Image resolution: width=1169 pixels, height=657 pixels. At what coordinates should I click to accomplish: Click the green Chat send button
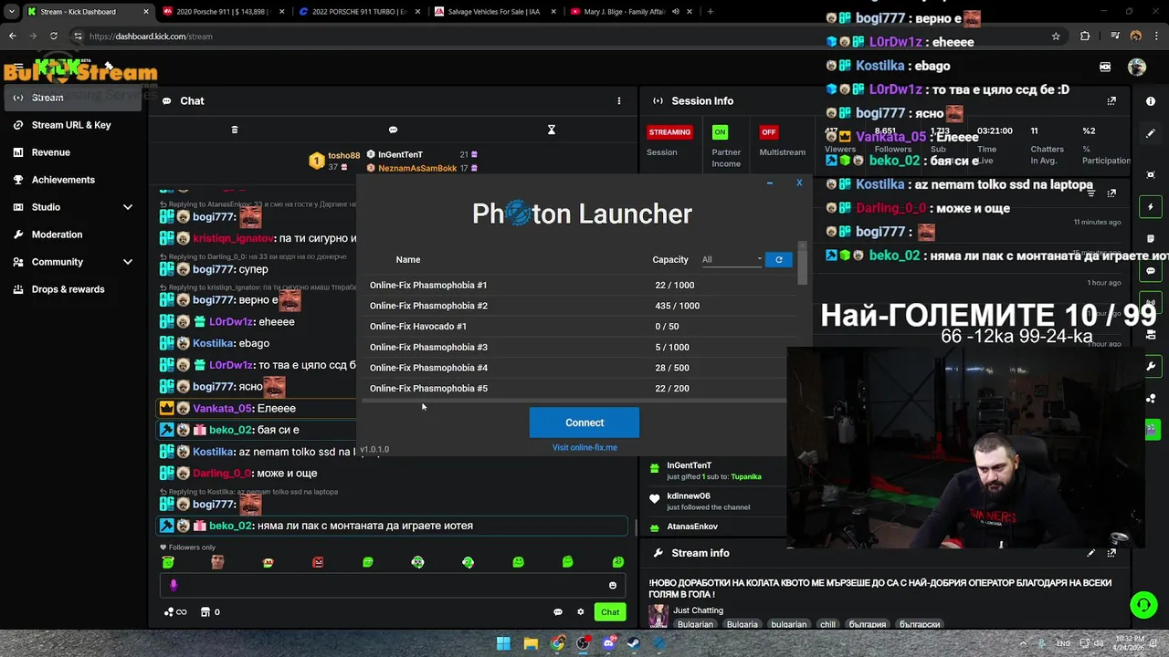[610, 612]
